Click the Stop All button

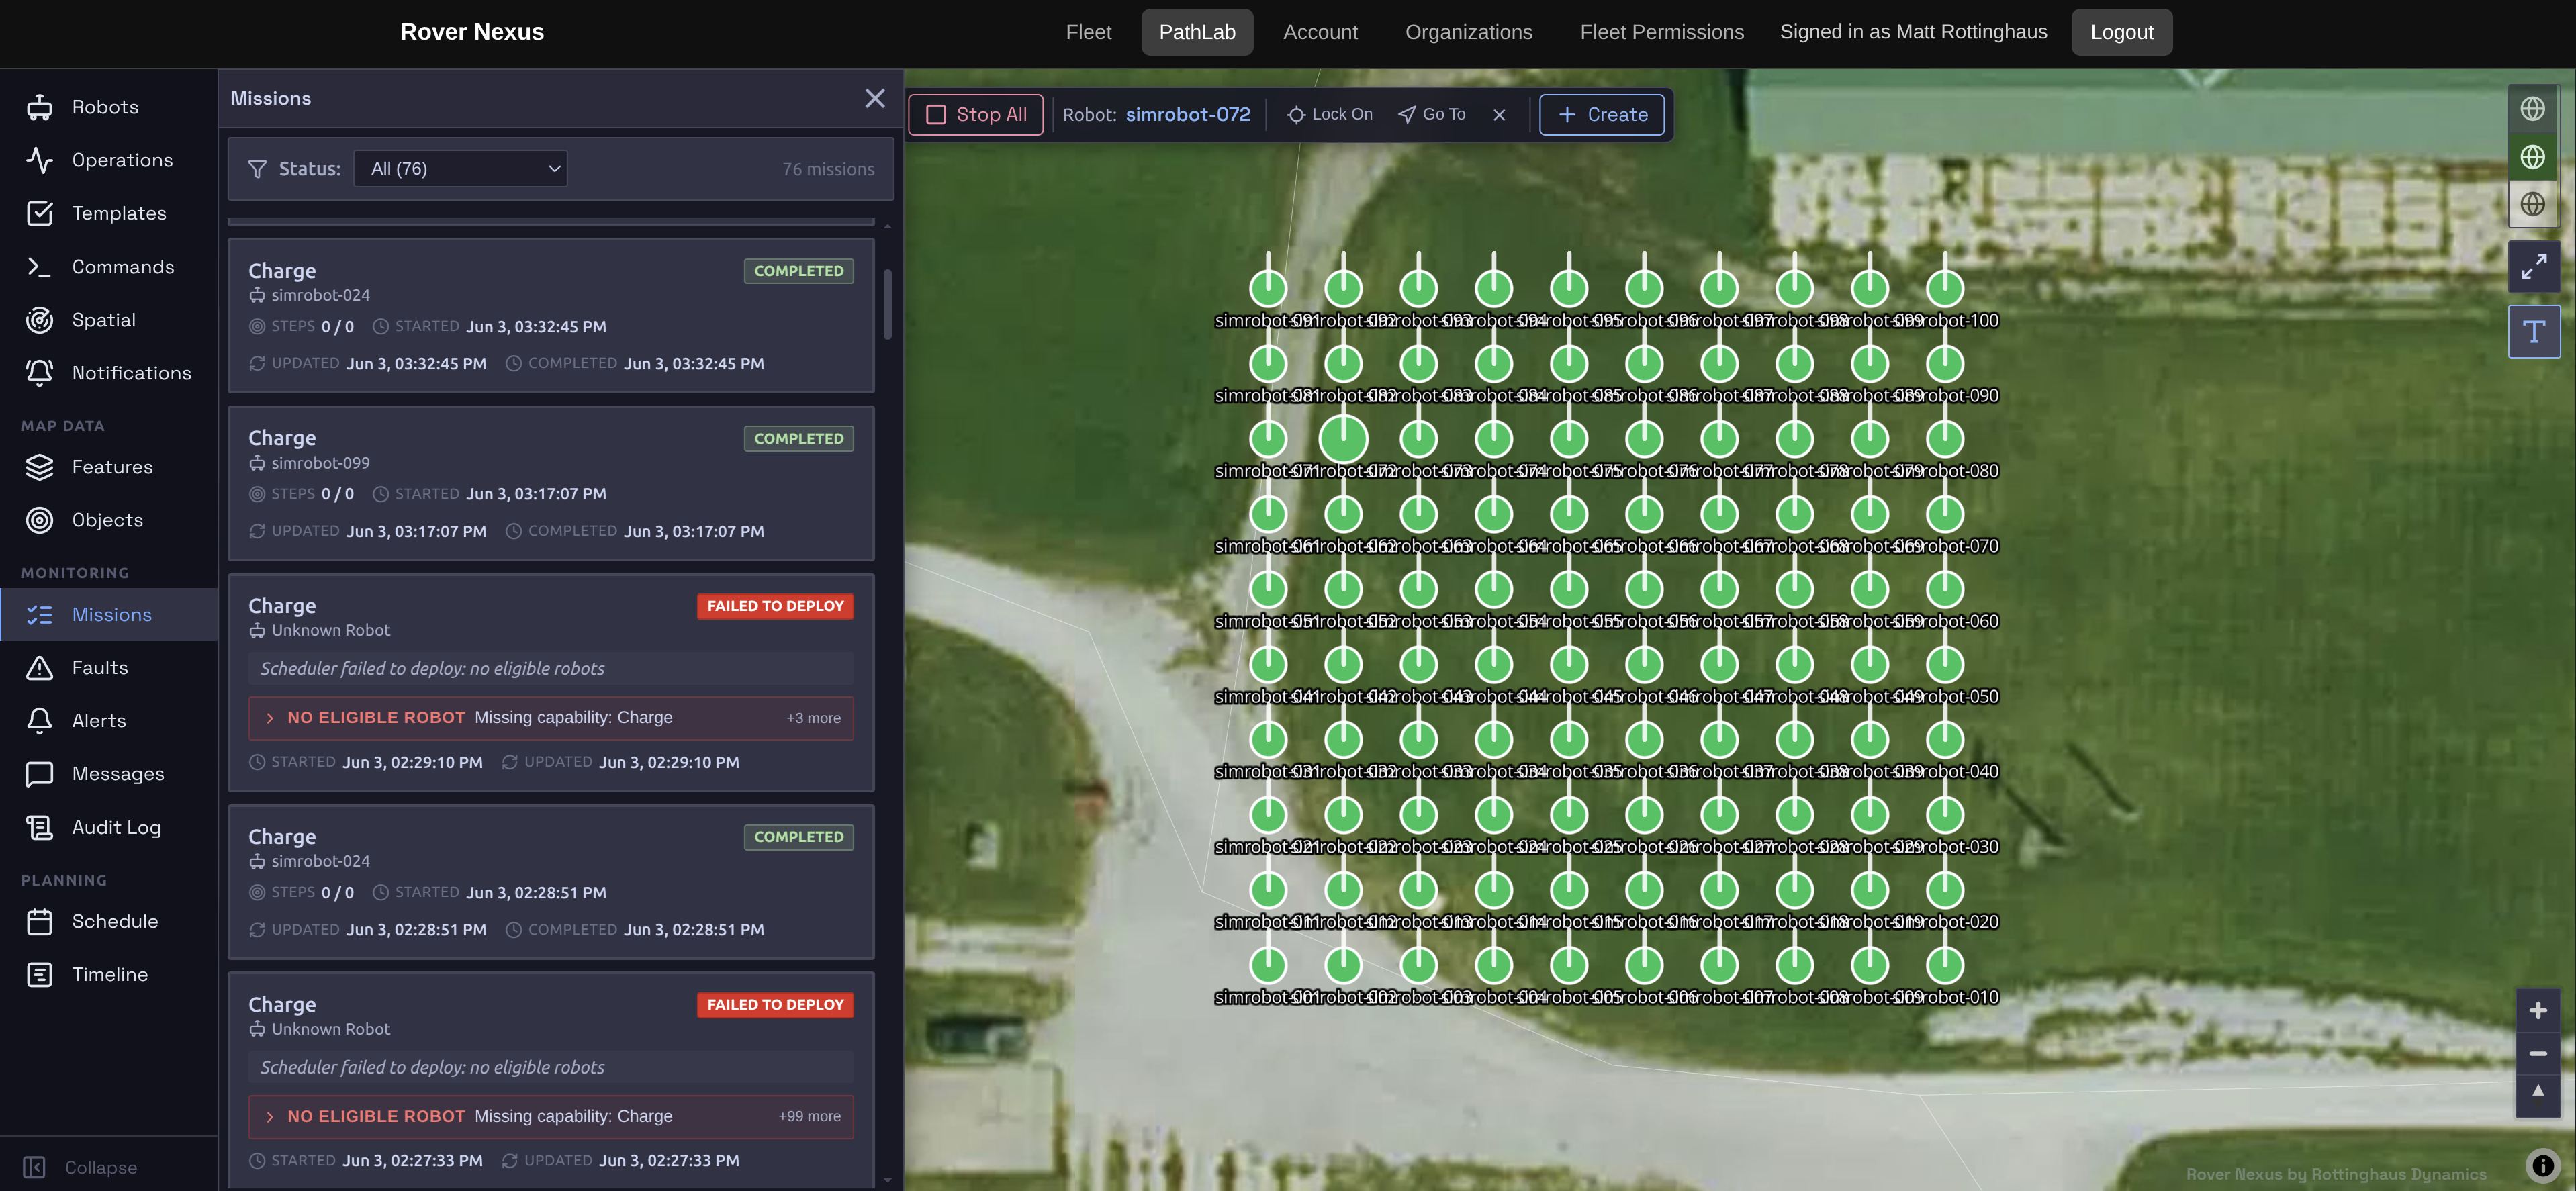tap(976, 115)
